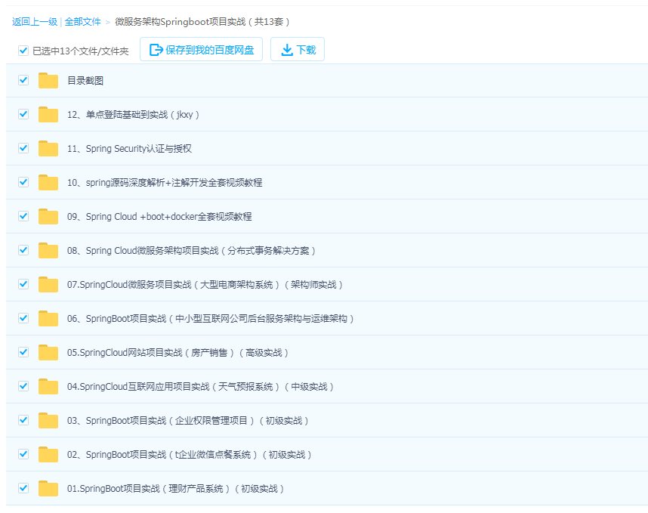Click folder icon of 03、SpringBoot项目实战
Viewport: 648px width, 513px height.
point(48,420)
